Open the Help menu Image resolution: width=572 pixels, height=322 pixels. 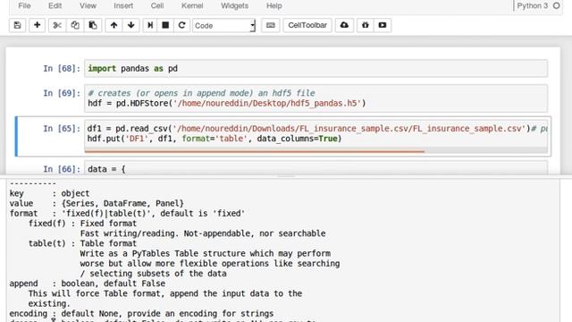[274, 6]
